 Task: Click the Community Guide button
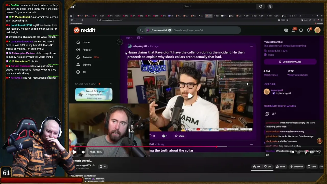click(x=290, y=62)
